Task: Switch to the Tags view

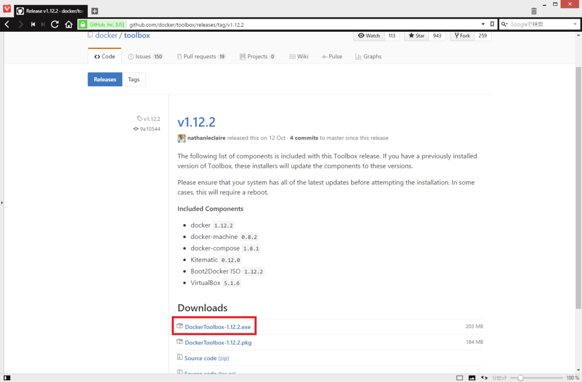Action: pos(134,79)
